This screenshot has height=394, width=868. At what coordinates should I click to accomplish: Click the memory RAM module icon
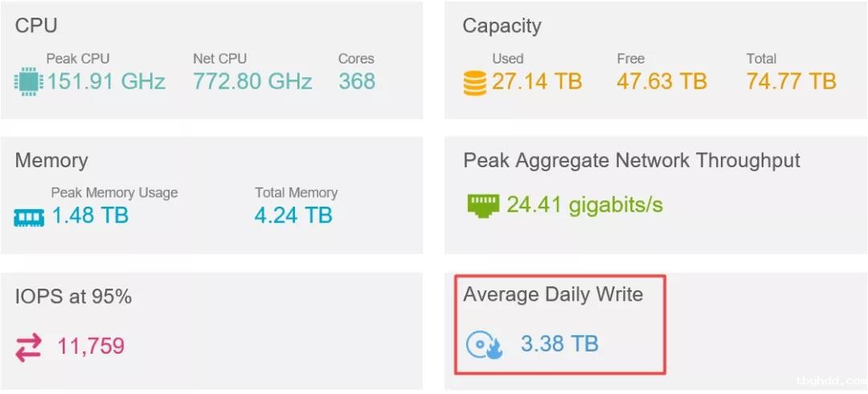point(29,216)
